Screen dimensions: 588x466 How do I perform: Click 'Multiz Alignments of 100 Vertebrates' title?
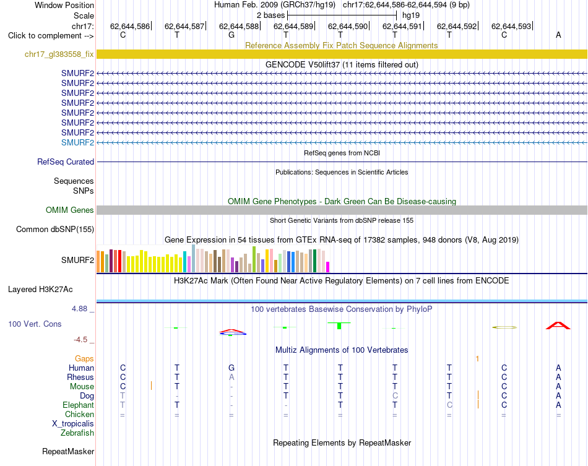(342, 350)
